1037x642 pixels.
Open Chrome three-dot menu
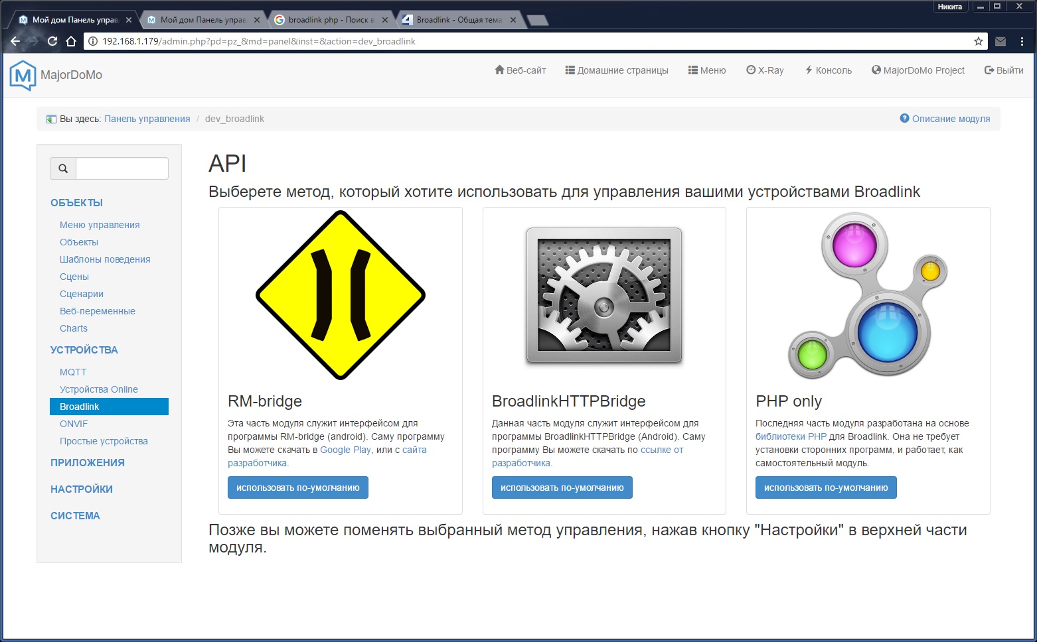(x=1022, y=41)
